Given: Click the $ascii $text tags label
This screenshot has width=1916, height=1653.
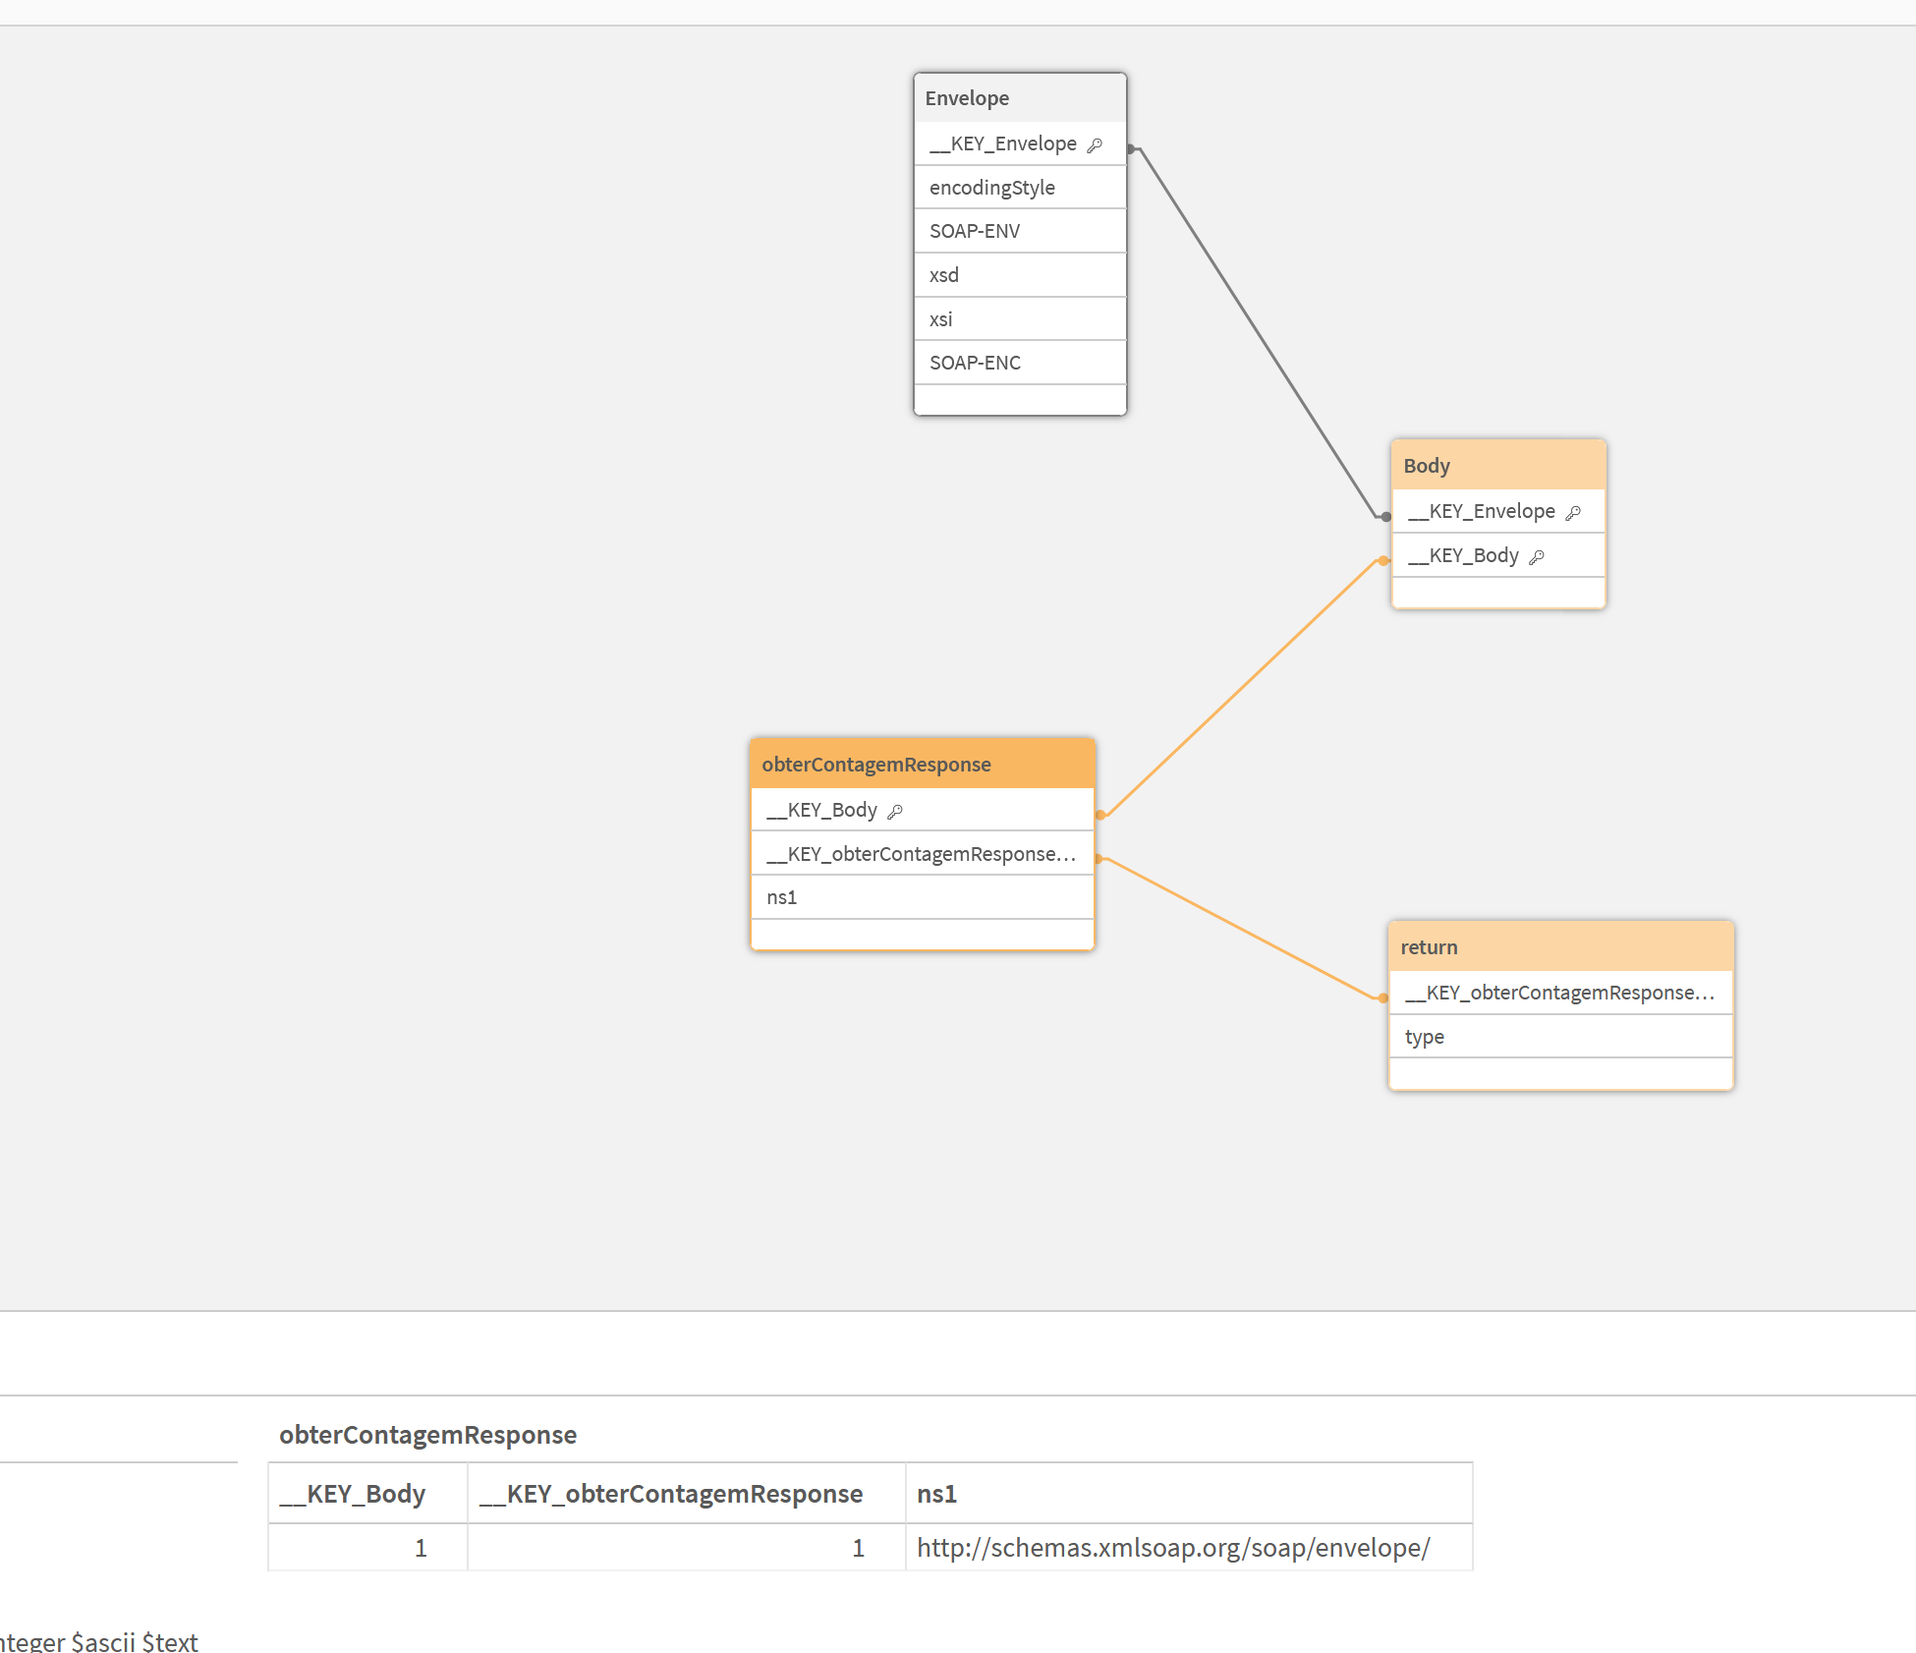Looking at the screenshot, I should click(x=135, y=1642).
